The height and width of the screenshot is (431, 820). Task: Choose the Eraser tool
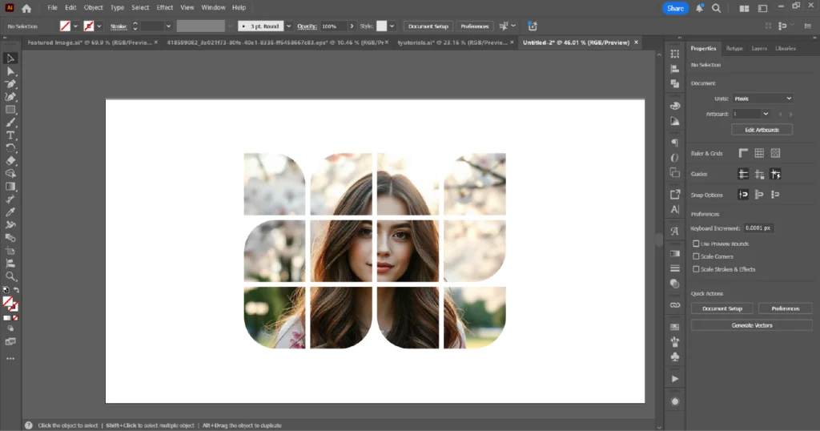click(10, 161)
